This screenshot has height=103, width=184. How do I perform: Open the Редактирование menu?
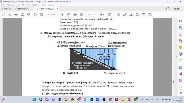(14, 5)
